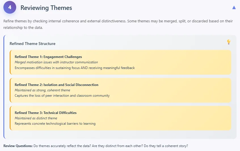This screenshot has width=240, height=151.
Task: Click 'Maintained as distinct theme' note
Action: click(x=36, y=118)
